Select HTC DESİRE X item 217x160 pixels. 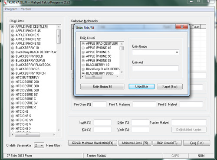[26, 107]
